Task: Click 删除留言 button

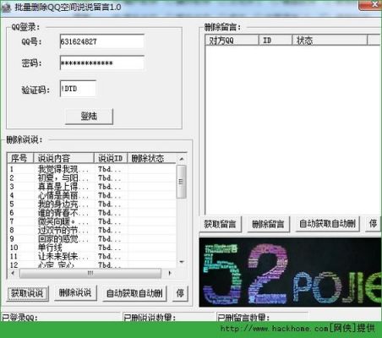Action: 268,224
